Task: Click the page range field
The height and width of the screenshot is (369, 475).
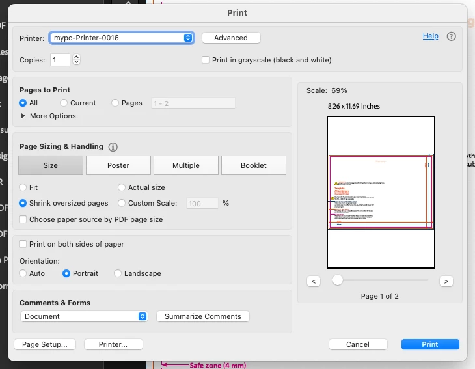Action: click(193, 103)
